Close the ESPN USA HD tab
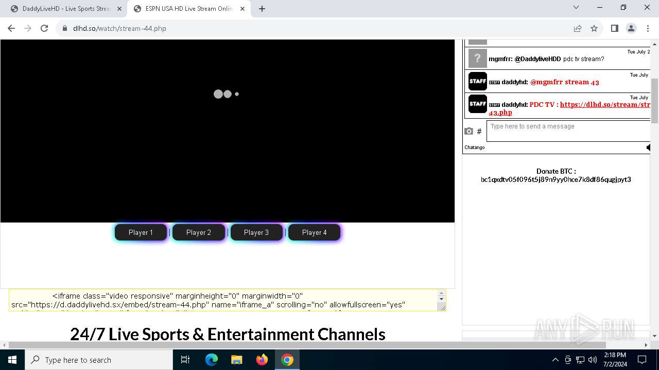 click(x=242, y=9)
